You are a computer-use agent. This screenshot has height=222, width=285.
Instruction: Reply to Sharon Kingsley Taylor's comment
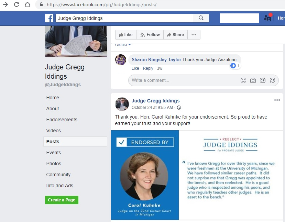[148, 68]
